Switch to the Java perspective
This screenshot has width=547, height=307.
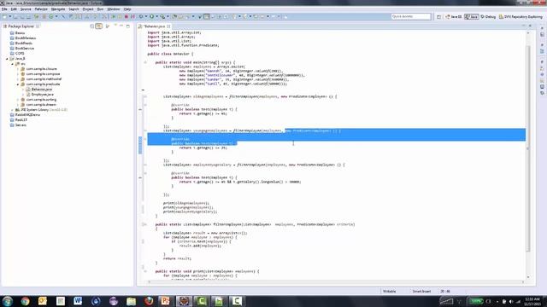point(471,16)
